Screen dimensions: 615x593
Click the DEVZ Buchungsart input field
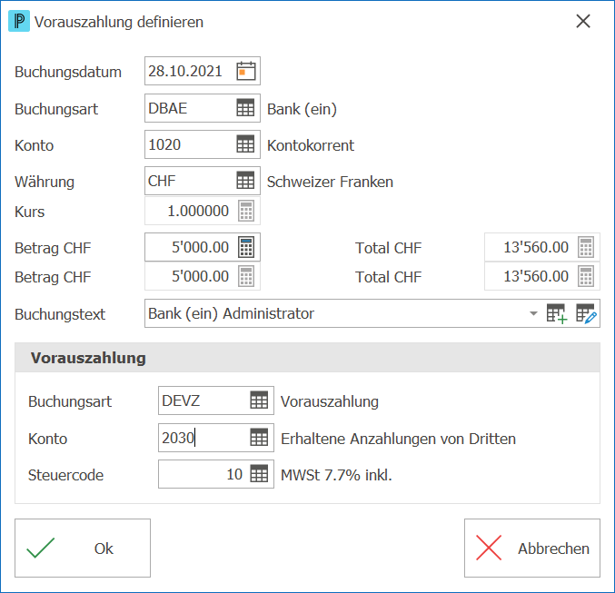point(216,400)
